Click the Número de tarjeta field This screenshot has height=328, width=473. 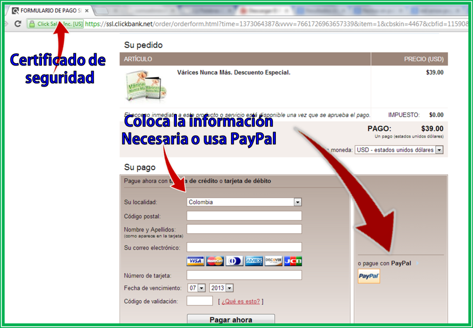tap(244, 275)
